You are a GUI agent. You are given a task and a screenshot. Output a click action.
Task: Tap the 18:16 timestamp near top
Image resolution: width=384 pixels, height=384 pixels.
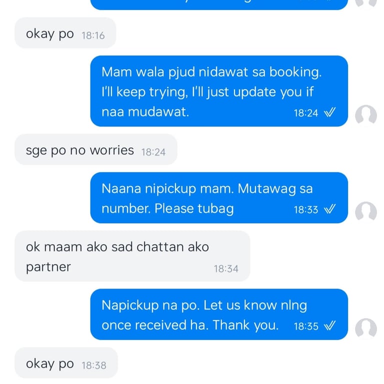click(93, 36)
